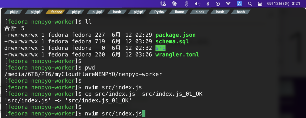
Task: Switch to the fedora terminal tab
Action: coord(56,12)
